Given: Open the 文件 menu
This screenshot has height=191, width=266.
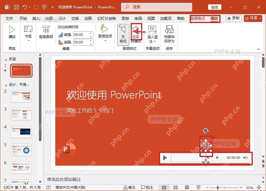Looking at the screenshot, I should coord(9,18).
